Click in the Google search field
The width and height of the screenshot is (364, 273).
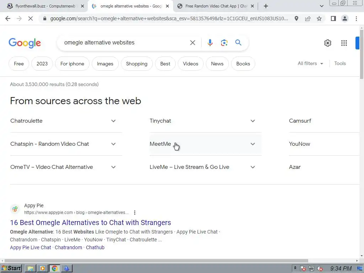click(125, 43)
